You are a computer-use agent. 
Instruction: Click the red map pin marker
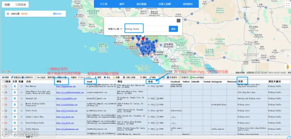pos(143,39)
